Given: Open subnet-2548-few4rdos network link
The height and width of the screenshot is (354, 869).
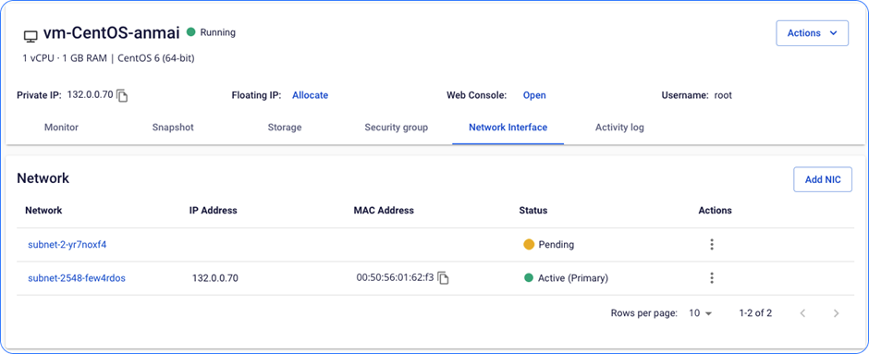Looking at the screenshot, I should tap(77, 278).
